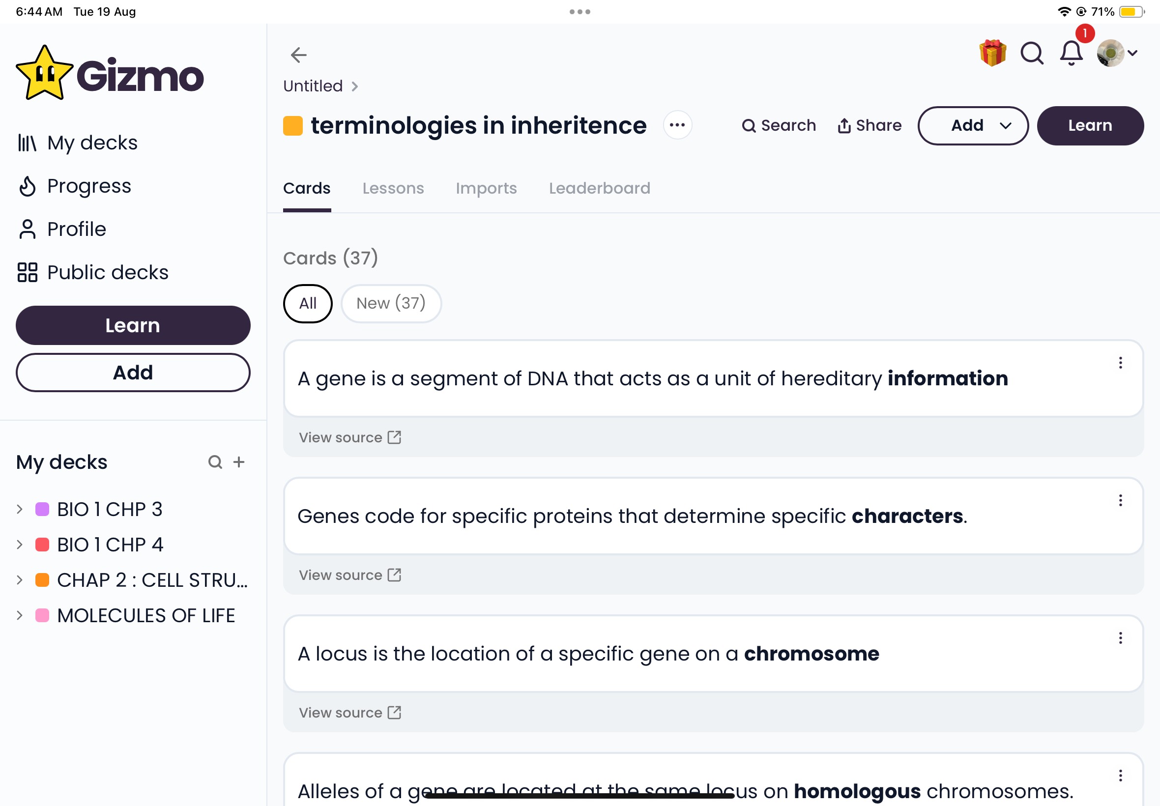Open the profile avatar dropdown menu
This screenshot has height=806, width=1160.
tap(1117, 53)
